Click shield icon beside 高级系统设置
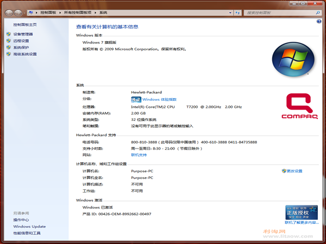This screenshot has width=326, height=244. tap(9, 54)
